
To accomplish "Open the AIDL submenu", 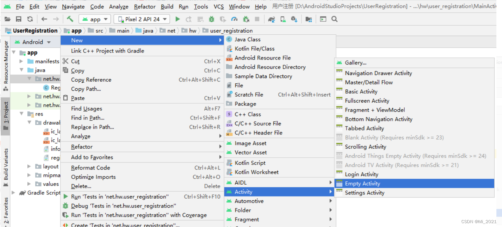I will [280, 183].
